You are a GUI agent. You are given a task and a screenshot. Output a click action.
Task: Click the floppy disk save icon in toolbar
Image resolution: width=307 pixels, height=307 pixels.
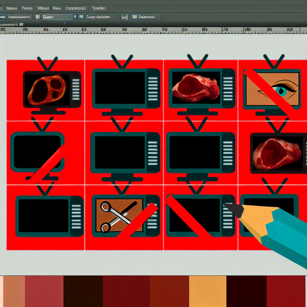point(125,17)
